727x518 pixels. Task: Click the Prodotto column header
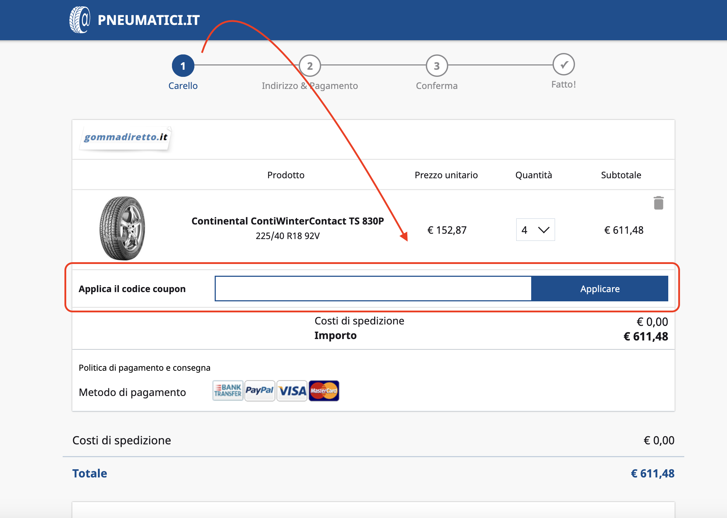pos(286,175)
